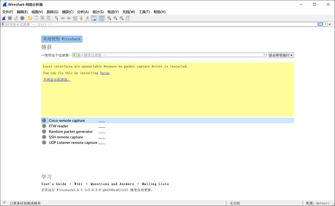The height and width of the screenshot is (206, 335).
Task: Go to specified packet icon
Action: click(x=75, y=18)
